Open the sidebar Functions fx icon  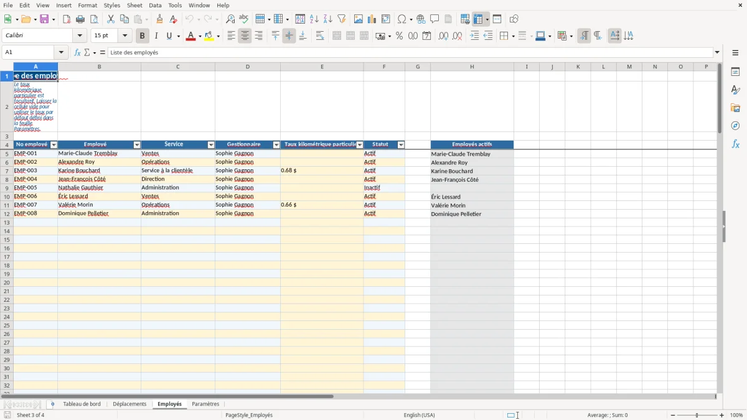coord(735,144)
